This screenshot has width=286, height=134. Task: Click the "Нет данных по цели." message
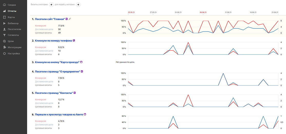click(x=125, y=62)
